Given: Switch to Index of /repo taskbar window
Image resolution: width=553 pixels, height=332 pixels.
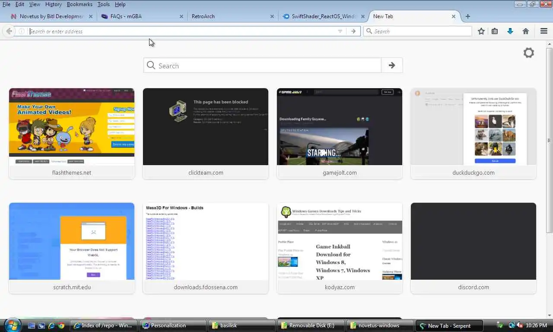Looking at the screenshot, I should click(104, 326).
